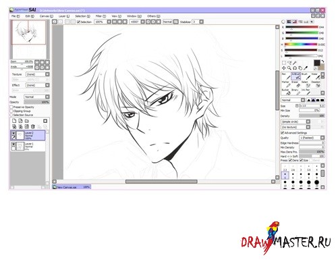Hide Layer1 using its eye icon
This screenshot has height=260, width=336.
point(13,145)
